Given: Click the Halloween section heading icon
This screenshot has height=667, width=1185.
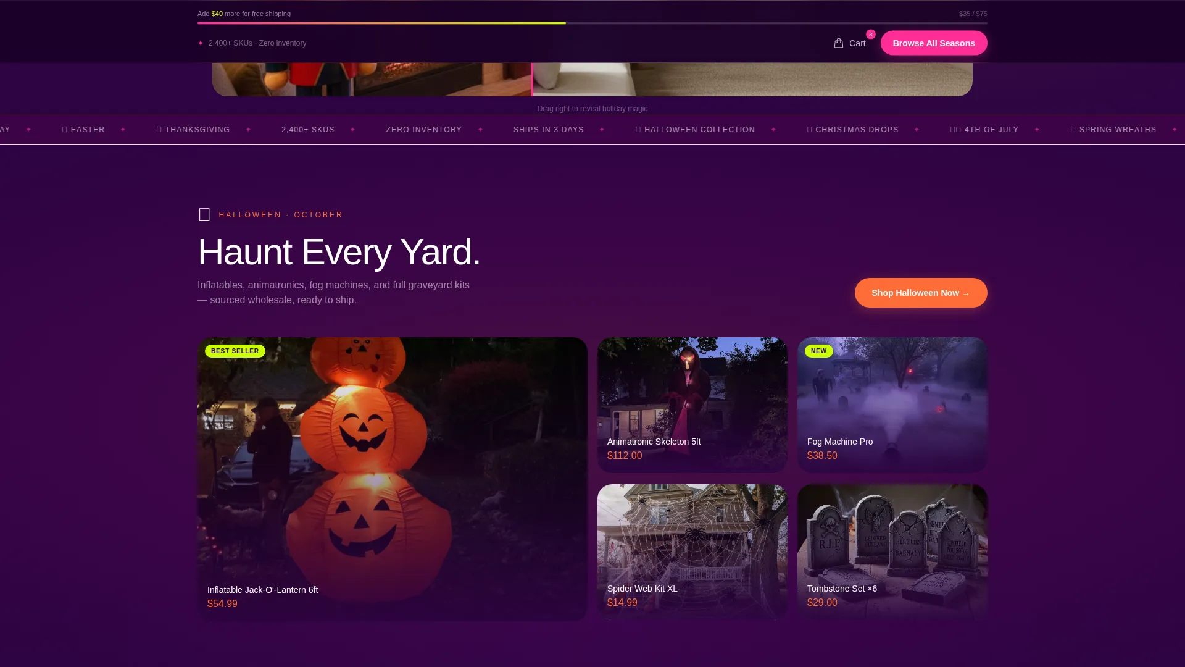Looking at the screenshot, I should (x=204, y=215).
